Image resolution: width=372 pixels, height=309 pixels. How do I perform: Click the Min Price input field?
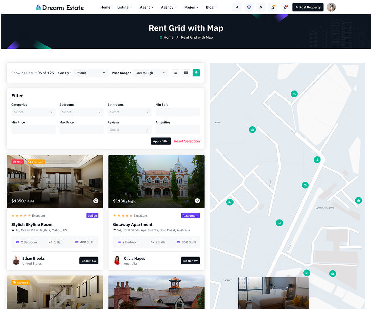(33, 130)
